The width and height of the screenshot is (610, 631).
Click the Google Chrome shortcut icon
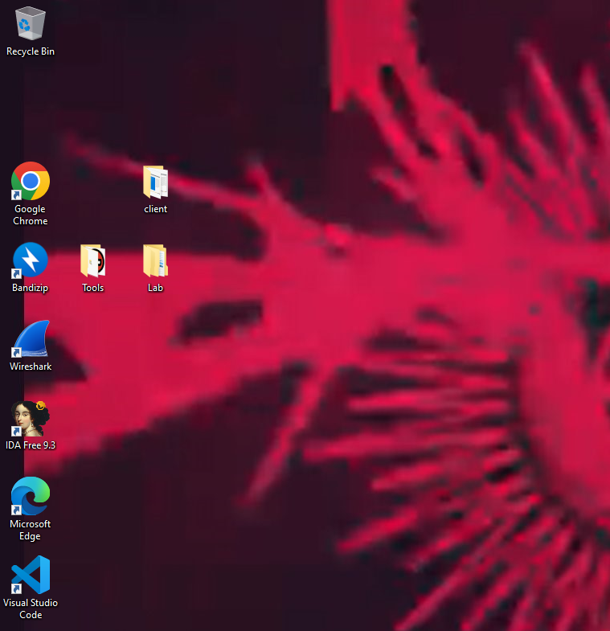31,182
